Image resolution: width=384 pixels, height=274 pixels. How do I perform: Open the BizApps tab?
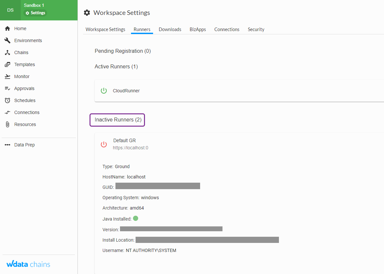point(198,29)
